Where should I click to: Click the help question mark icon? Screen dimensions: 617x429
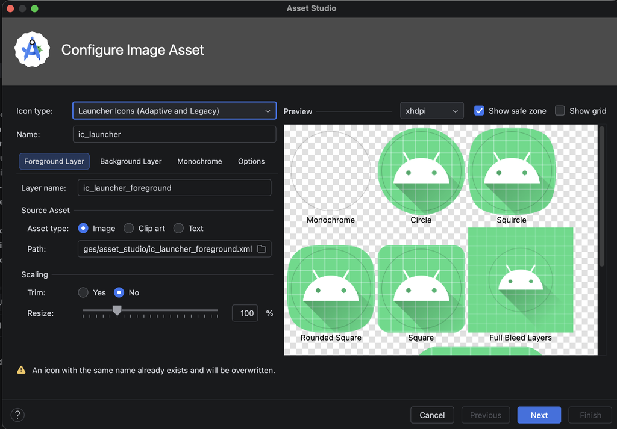click(x=17, y=415)
